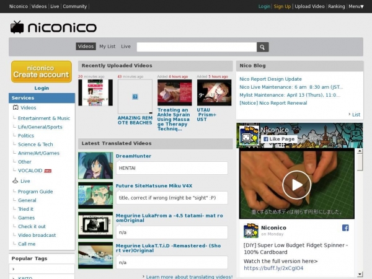Open thumbnail uploaded 20 minutes ago
372x279 pixels.
pyautogui.click(x=95, y=92)
